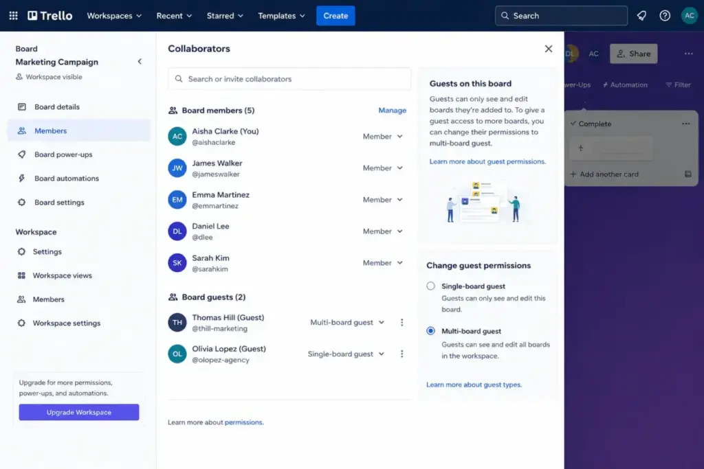Open the board menu three-dot icon

click(689, 54)
